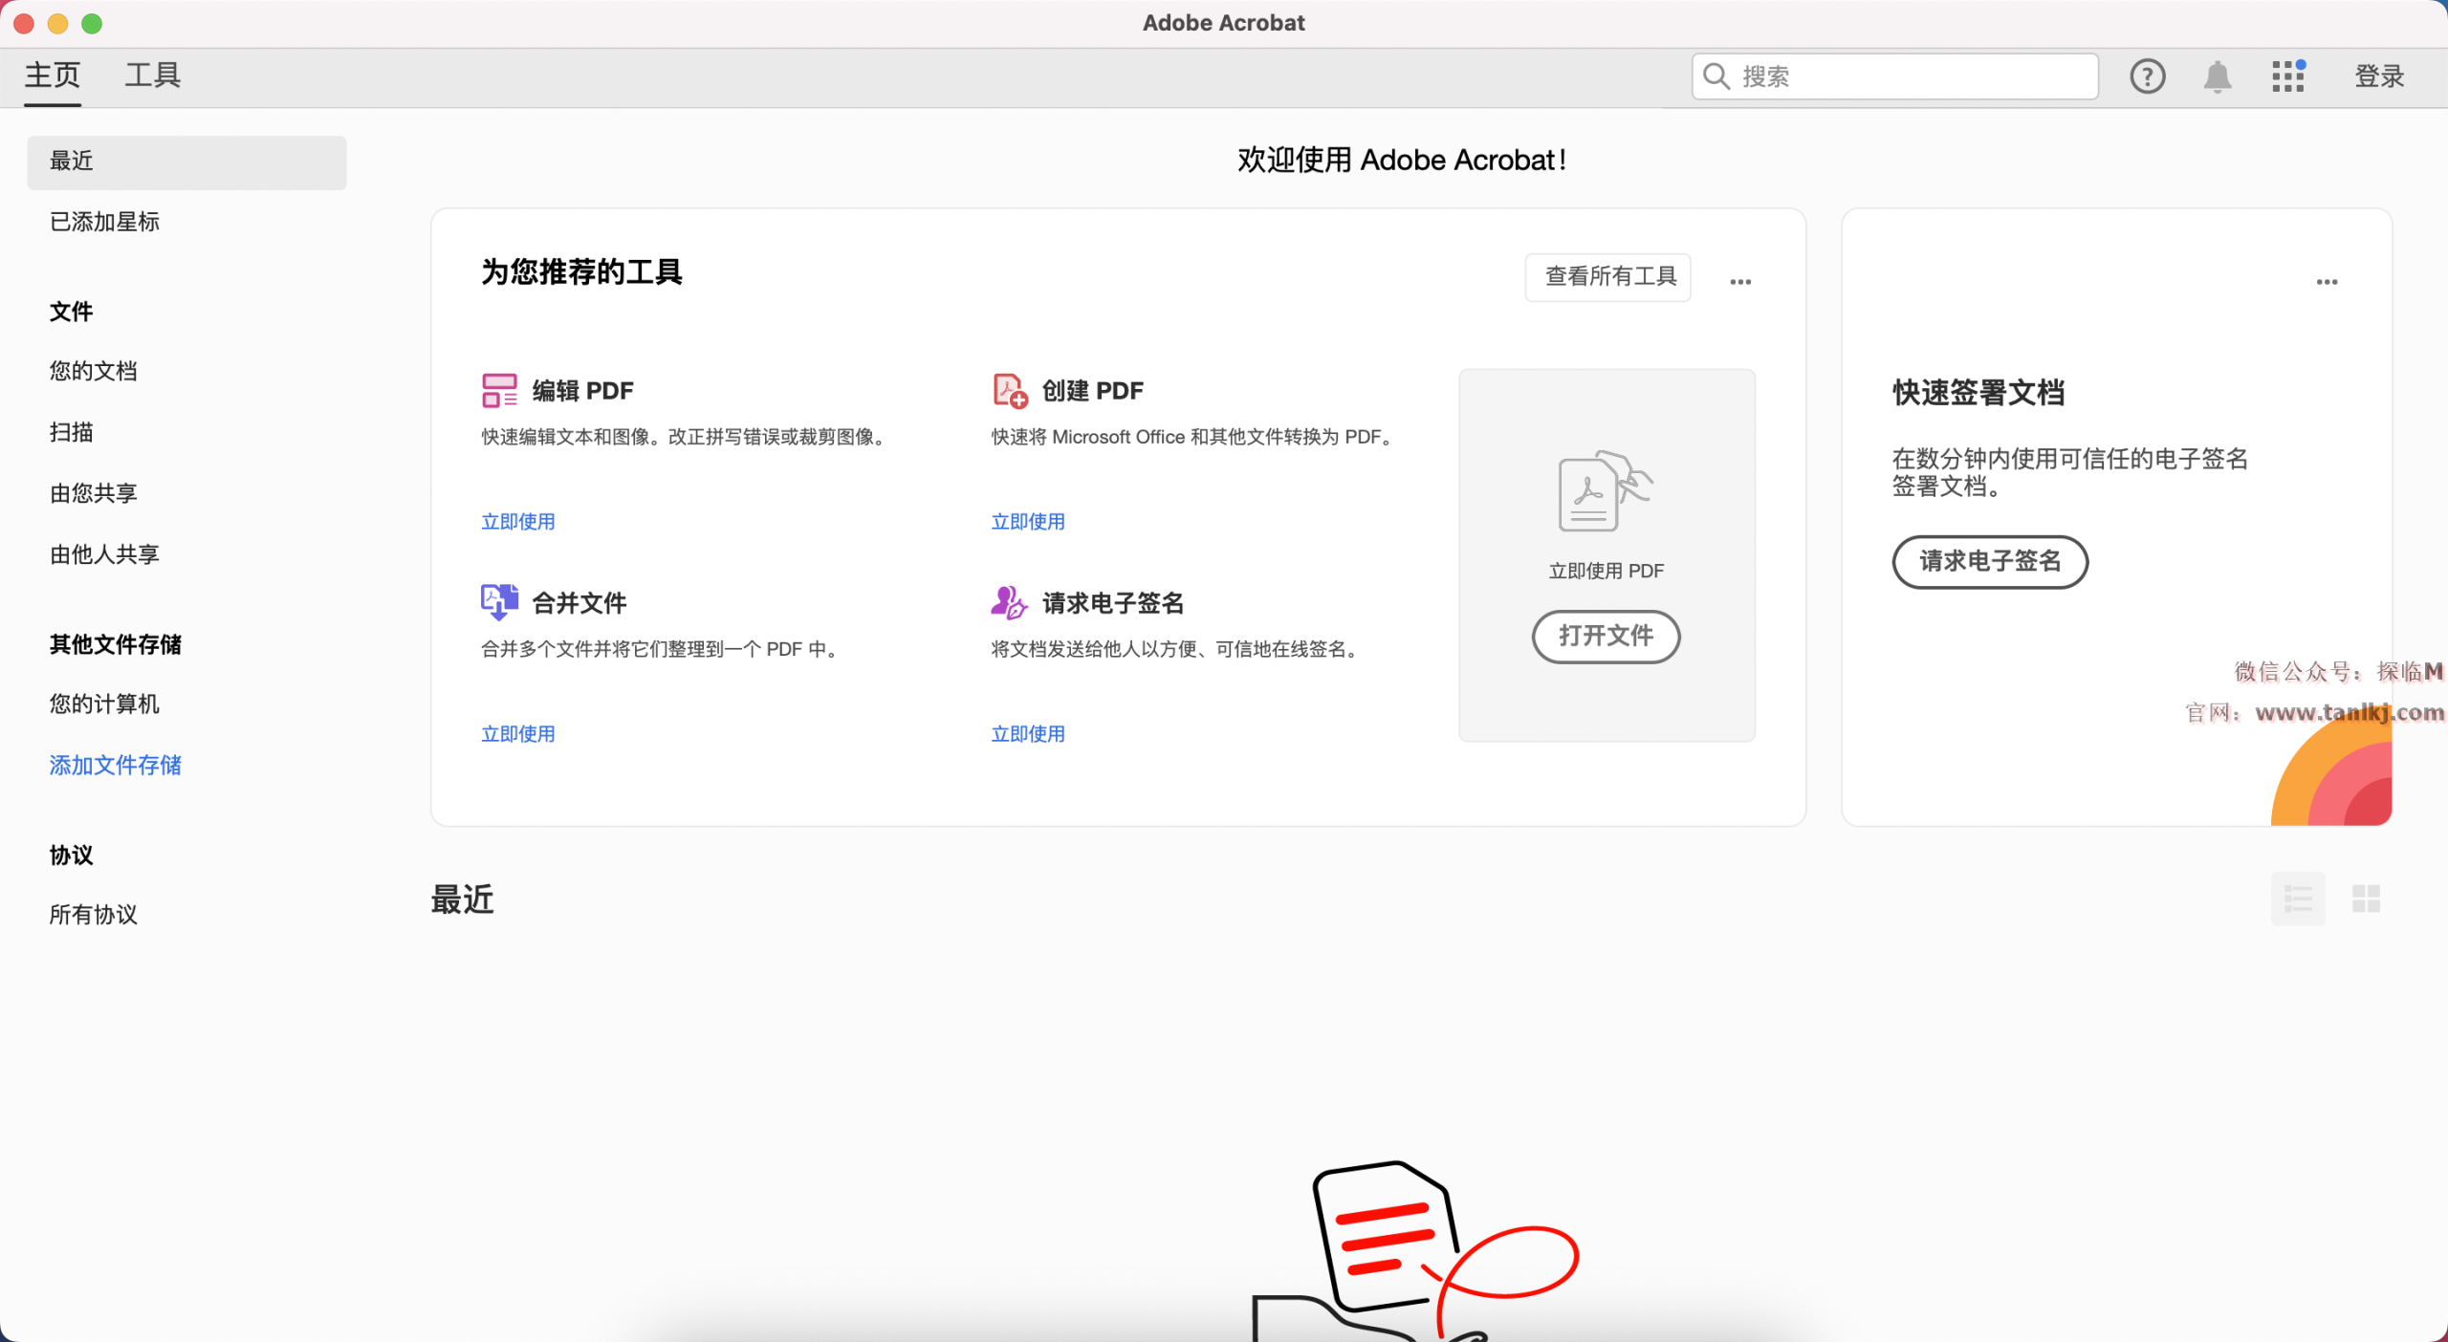Click the 请求电子签名 tool title text
This screenshot has width=2448, height=1342.
pos(1113,603)
